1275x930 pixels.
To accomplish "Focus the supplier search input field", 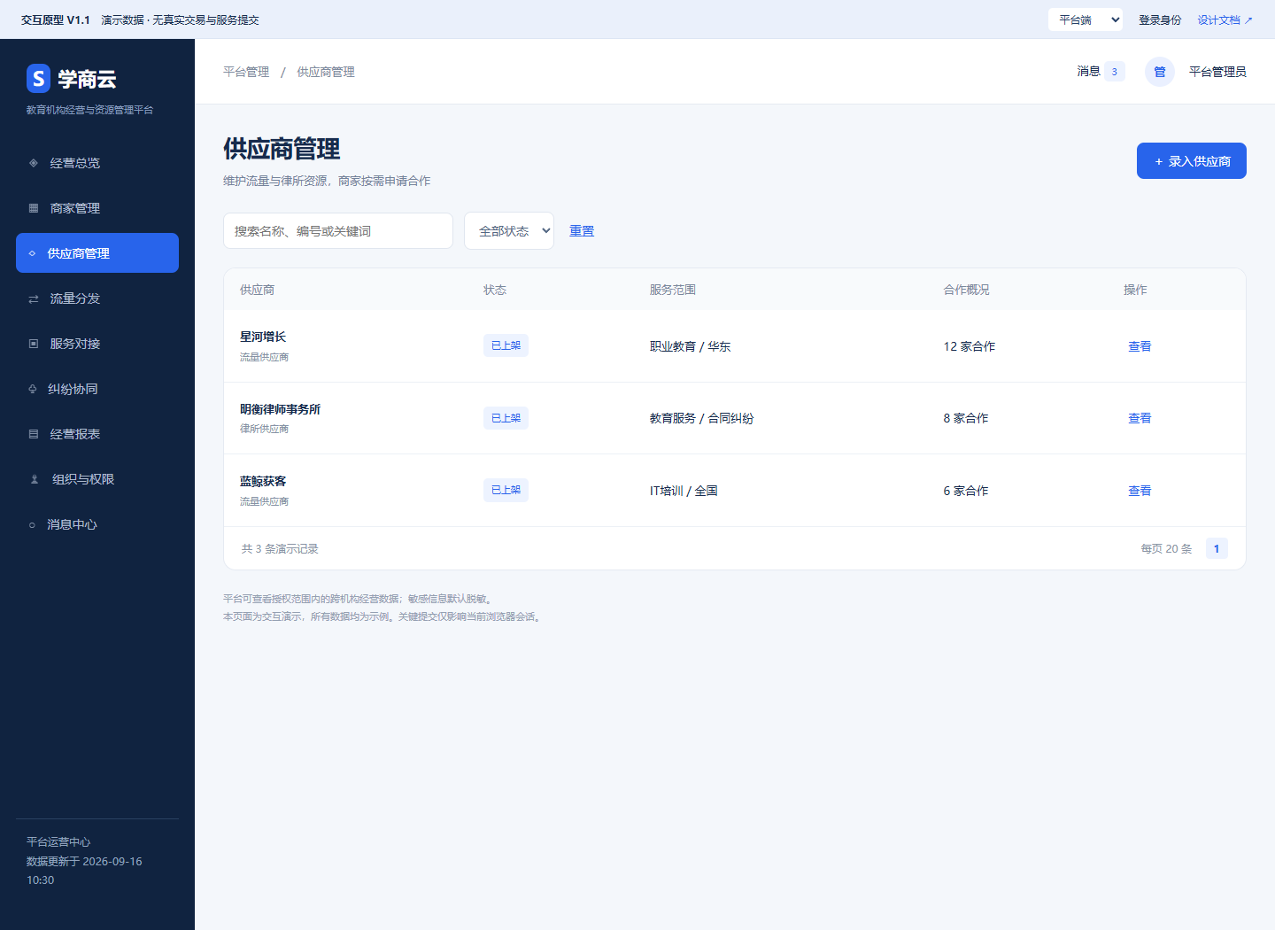I will coord(338,231).
